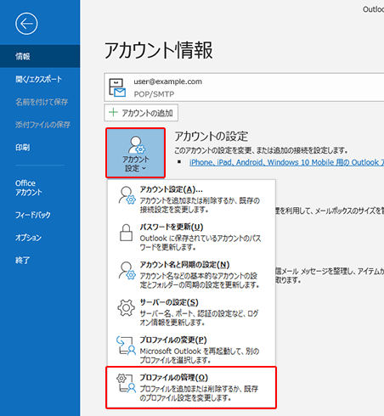Viewport: 384px width, 416px height.
Task: Click the green plus icon for アカウントの追加
Action: [x=113, y=112]
